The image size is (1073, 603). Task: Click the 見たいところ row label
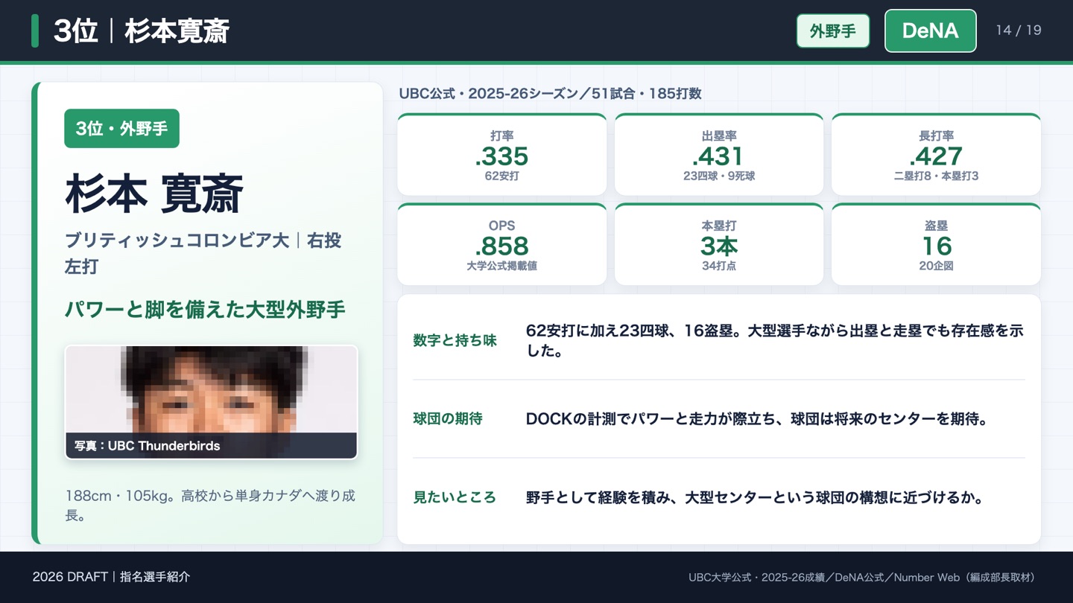(455, 497)
